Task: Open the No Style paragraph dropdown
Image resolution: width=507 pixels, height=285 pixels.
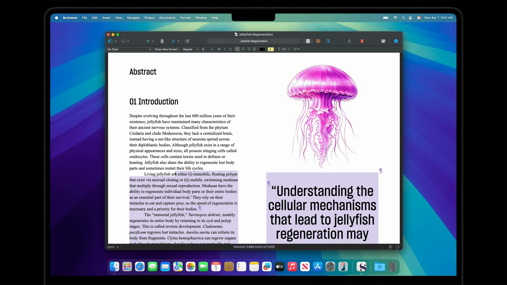Action: pyautogui.click(x=129, y=49)
